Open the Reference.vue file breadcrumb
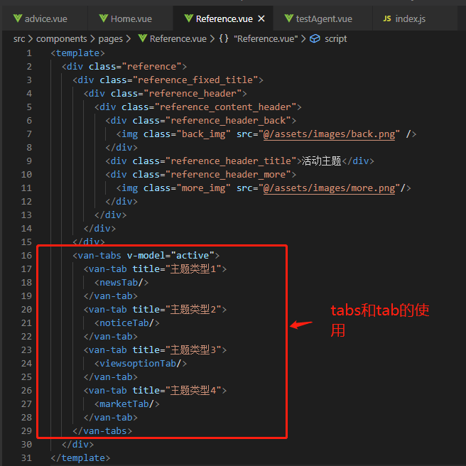Screen dimensions: 466x466 pyautogui.click(x=178, y=38)
